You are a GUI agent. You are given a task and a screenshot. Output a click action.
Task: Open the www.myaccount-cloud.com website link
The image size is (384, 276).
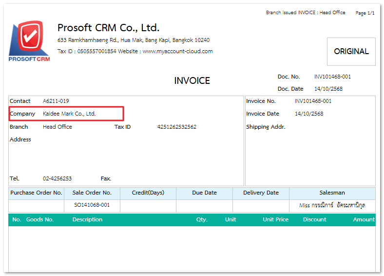[177, 51]
